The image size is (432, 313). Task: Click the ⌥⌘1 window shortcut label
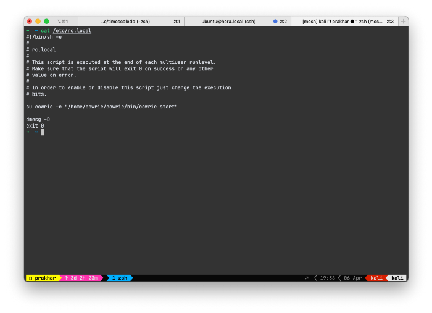click(x=62, y=22)
